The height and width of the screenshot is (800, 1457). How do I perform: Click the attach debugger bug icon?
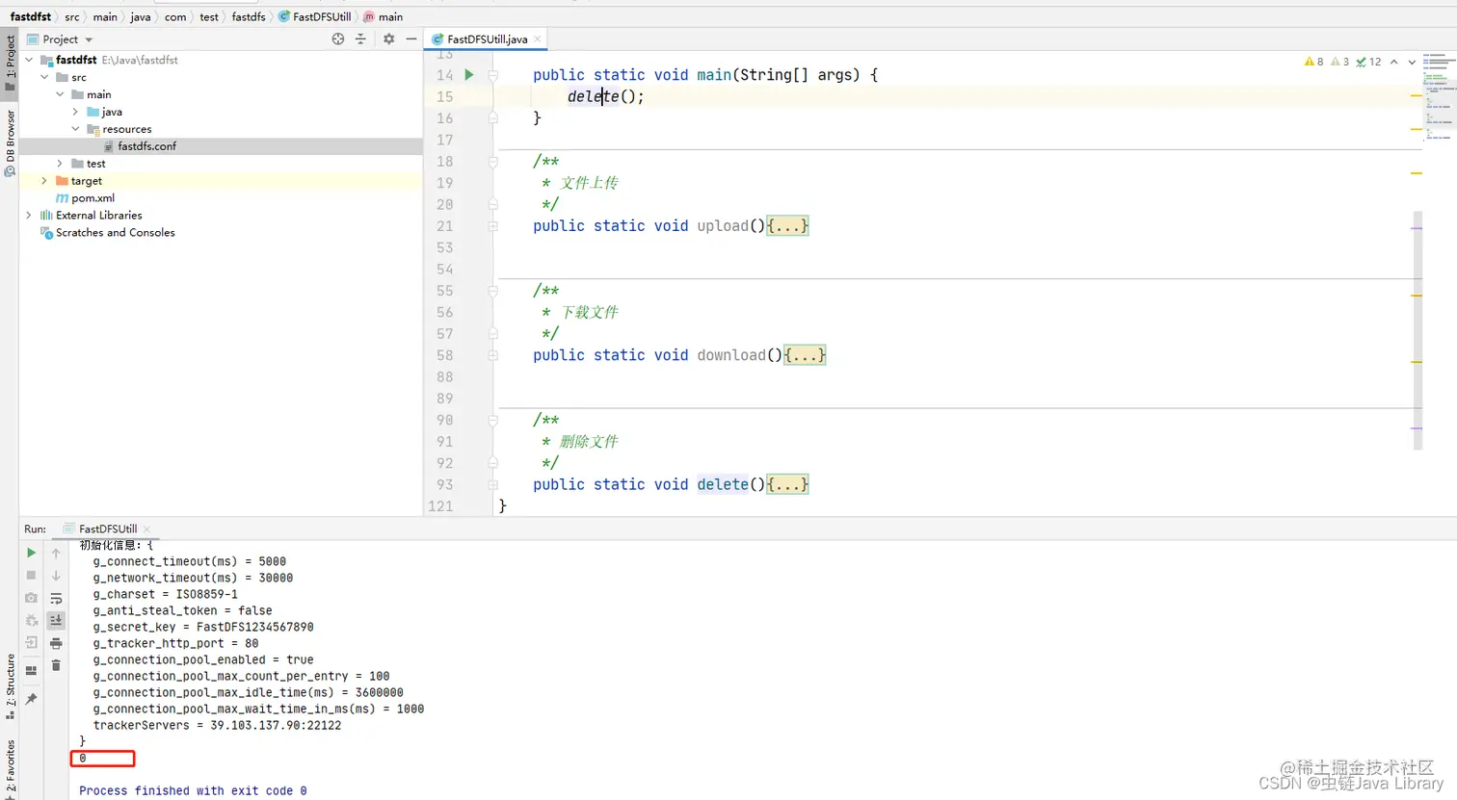[x=31, y=620]
